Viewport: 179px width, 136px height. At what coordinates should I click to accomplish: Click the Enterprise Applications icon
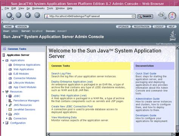point(10,65)
